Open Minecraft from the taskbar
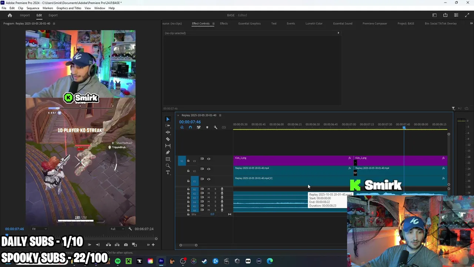 (x=128, y=261)
